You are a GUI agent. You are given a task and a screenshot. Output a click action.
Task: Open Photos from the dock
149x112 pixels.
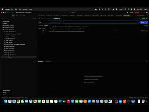[35, 101]
